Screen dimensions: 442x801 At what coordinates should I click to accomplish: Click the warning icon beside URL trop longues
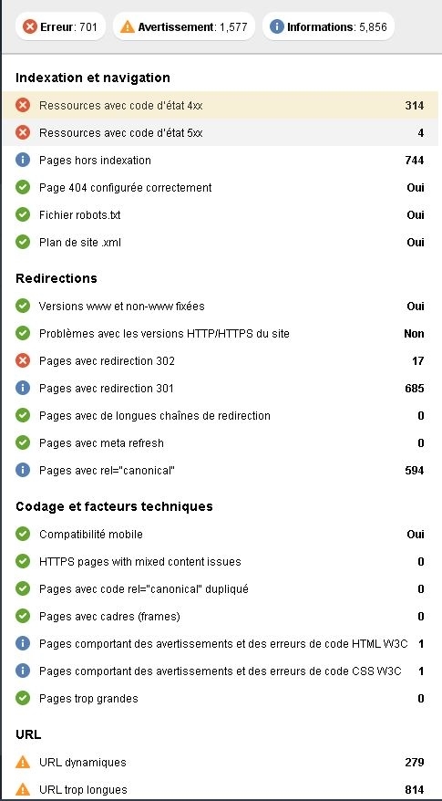tap(23, 790)
